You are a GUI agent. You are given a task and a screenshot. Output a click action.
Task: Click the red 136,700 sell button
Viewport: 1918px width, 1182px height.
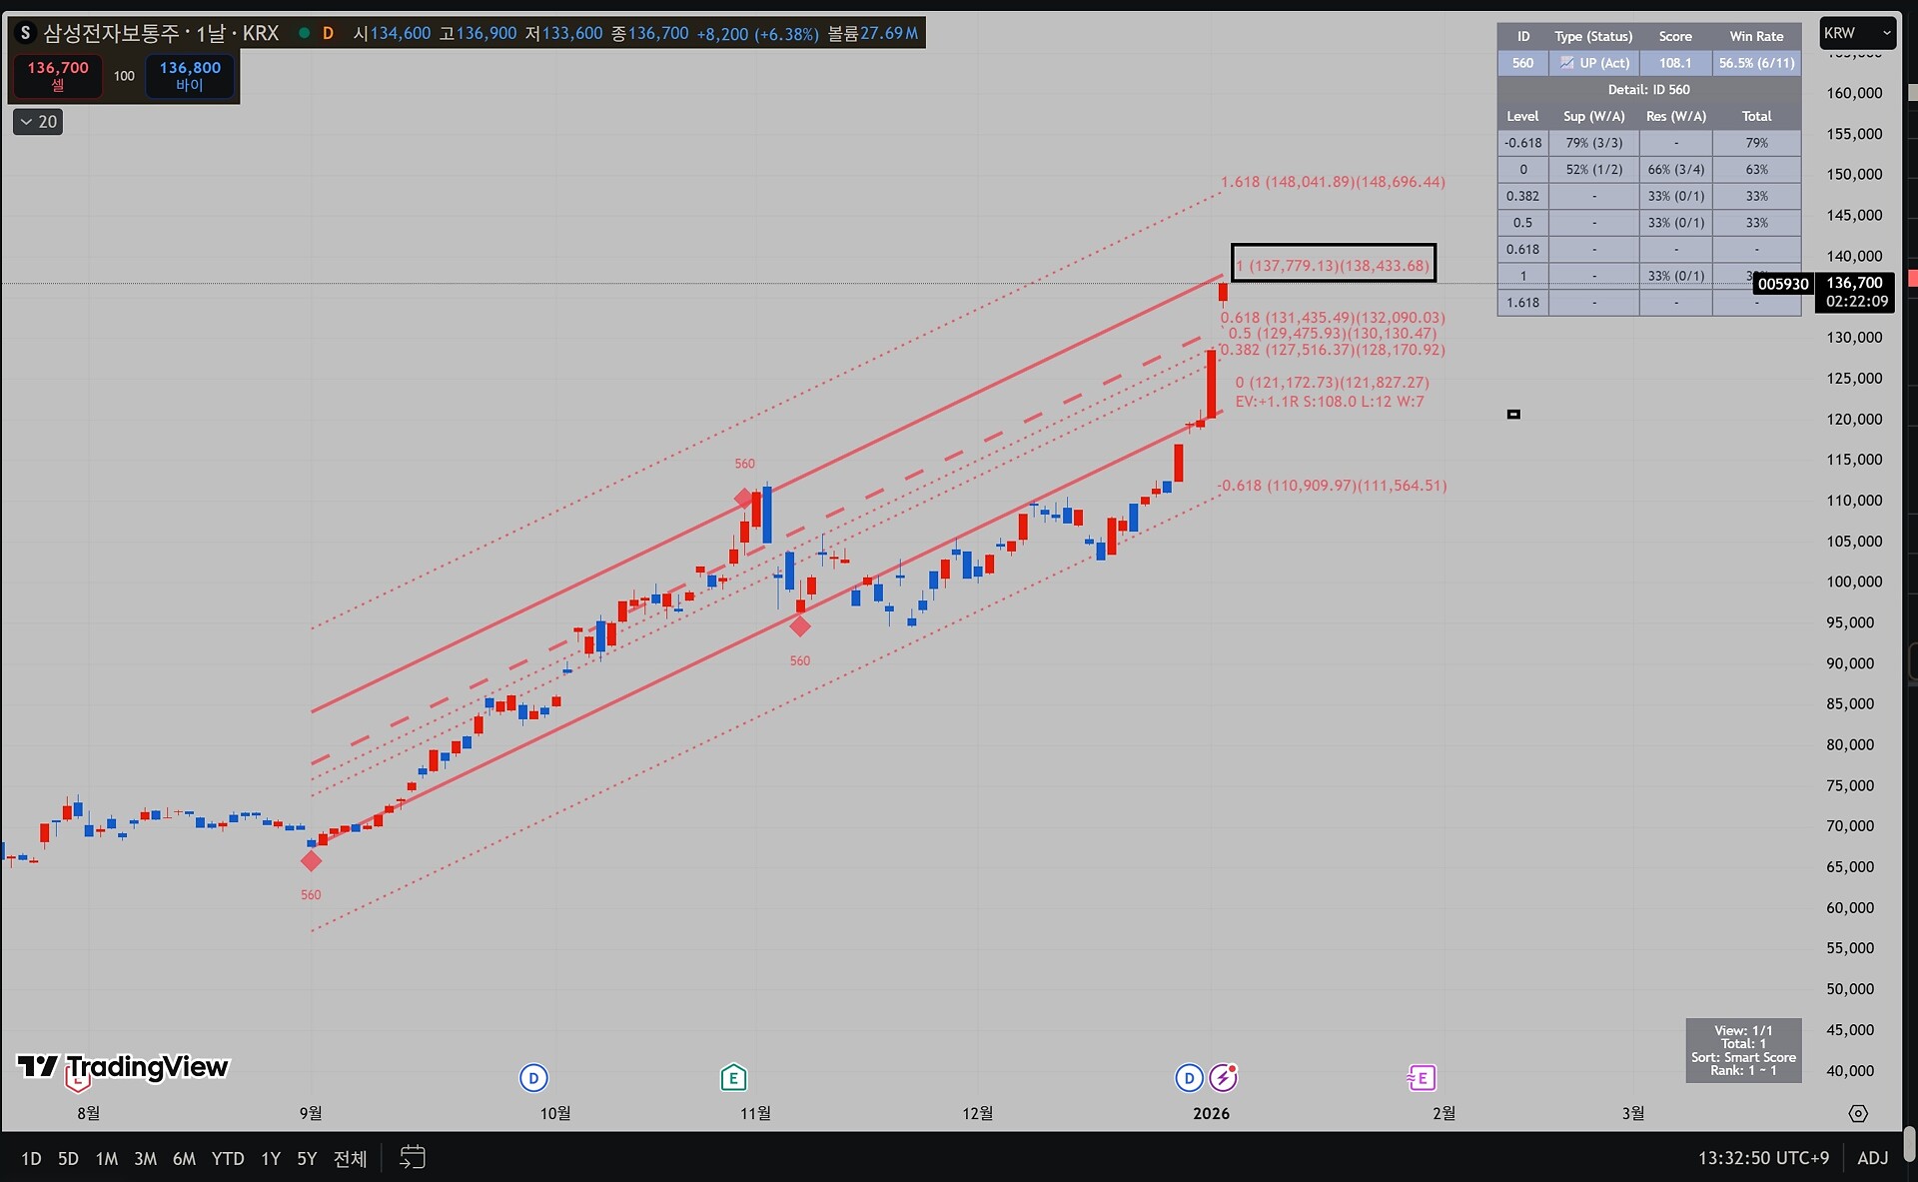coord(58,76)
